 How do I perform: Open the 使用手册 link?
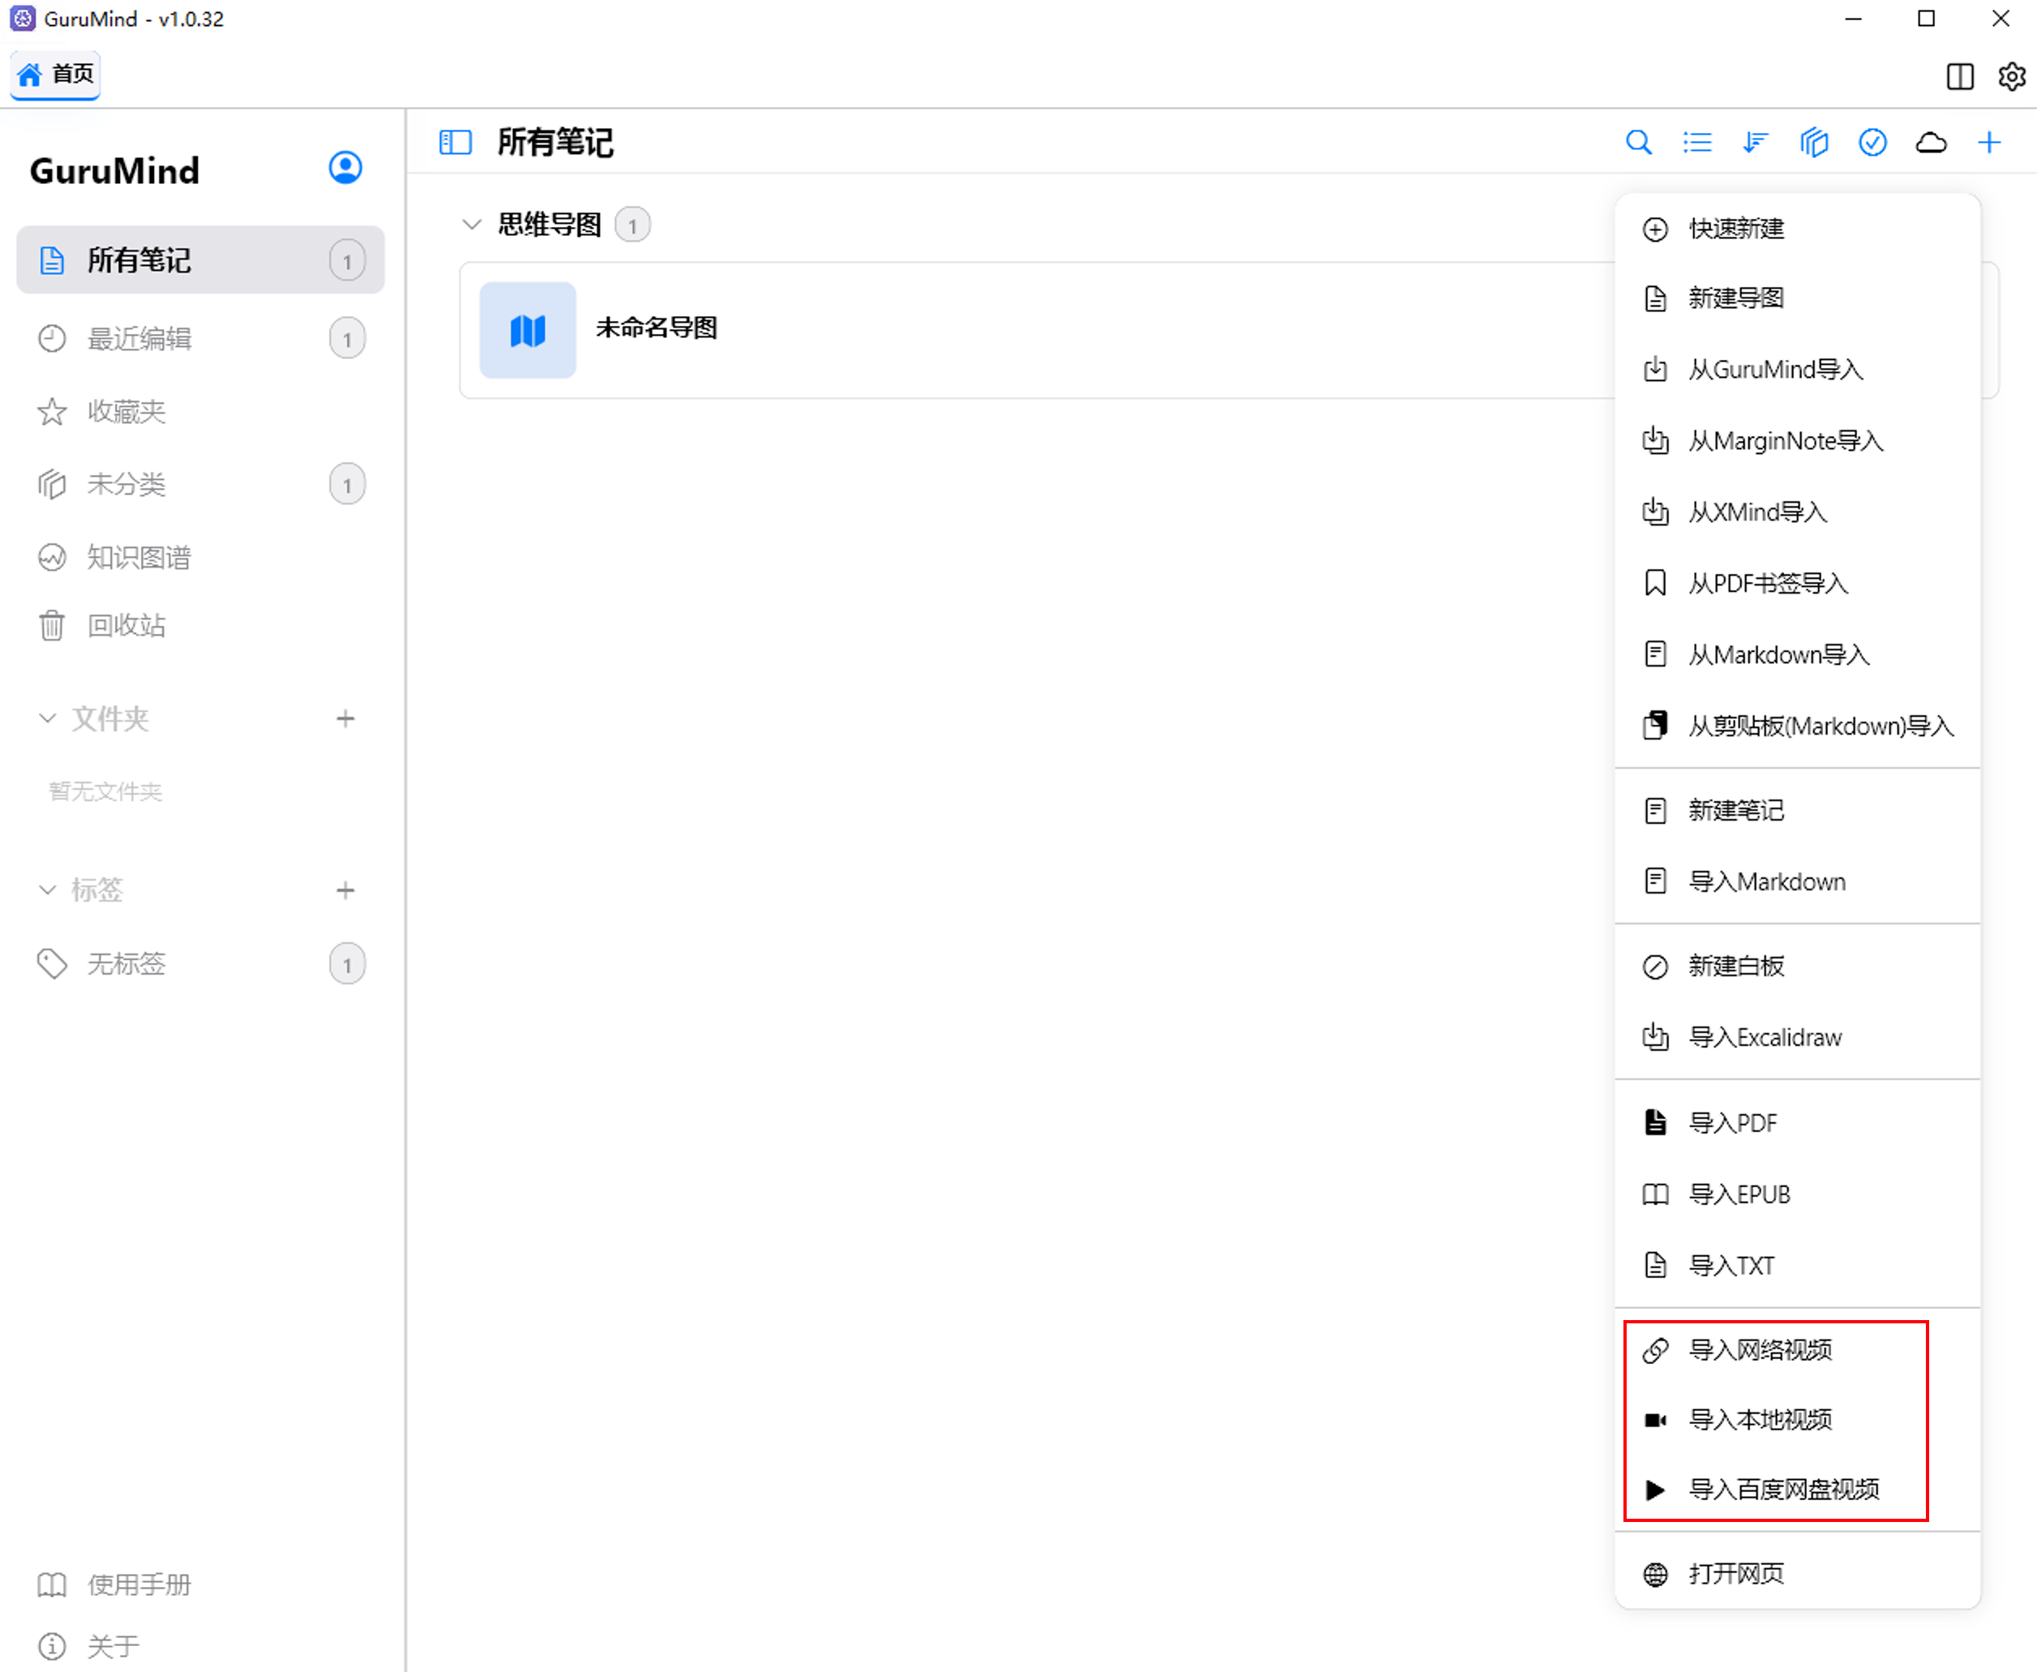[139, 1584]
